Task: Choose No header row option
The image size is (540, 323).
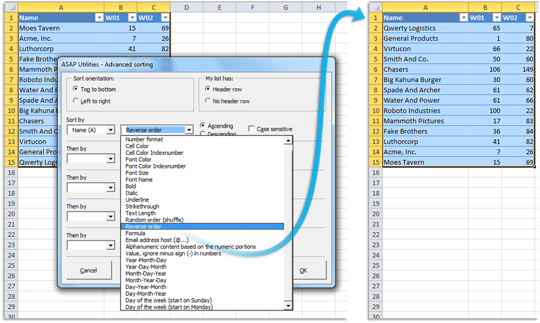Action: [x=208, y=101]
